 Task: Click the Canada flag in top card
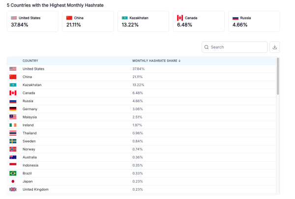180,18
